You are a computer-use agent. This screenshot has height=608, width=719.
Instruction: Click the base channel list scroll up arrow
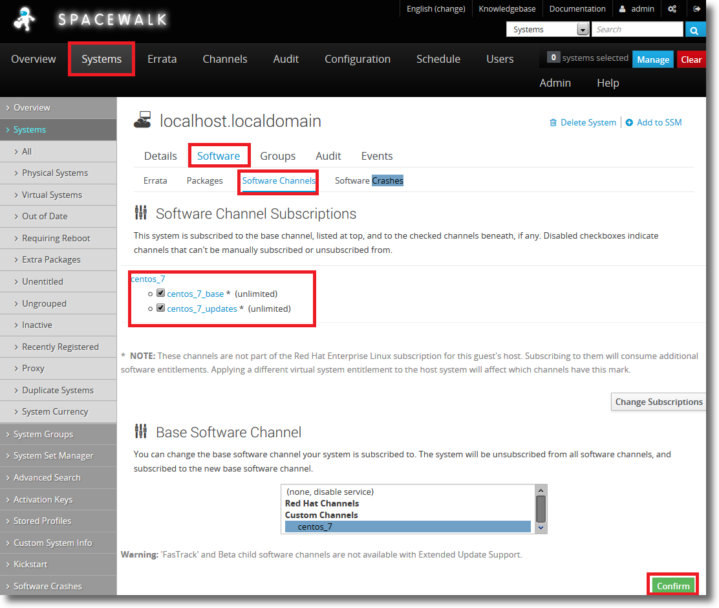pyautogui.click(x=541, y=490)
